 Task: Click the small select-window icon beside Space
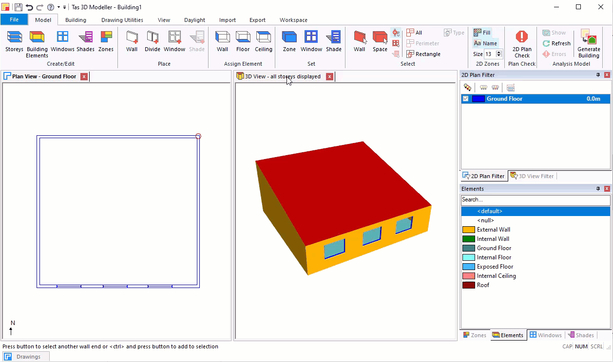(x=396, y=43)
